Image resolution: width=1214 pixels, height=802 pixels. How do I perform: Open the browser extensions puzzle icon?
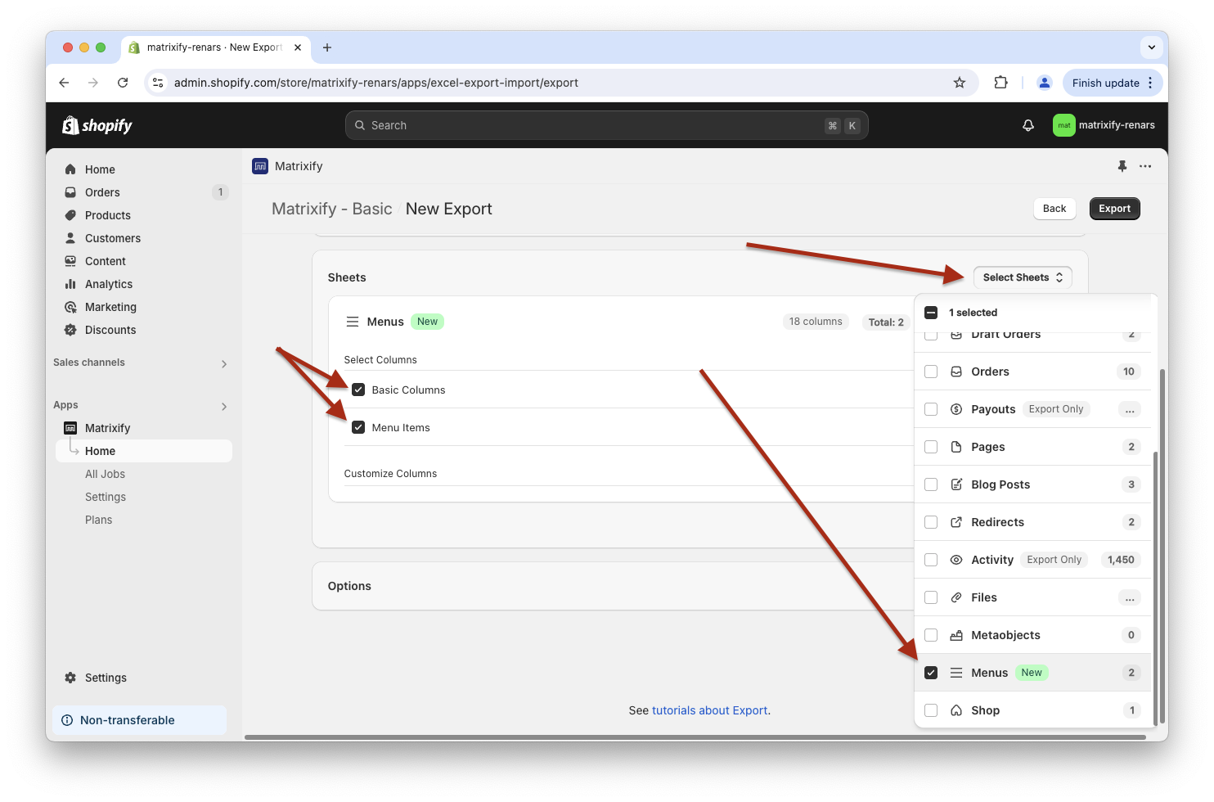pos(1000,83)
